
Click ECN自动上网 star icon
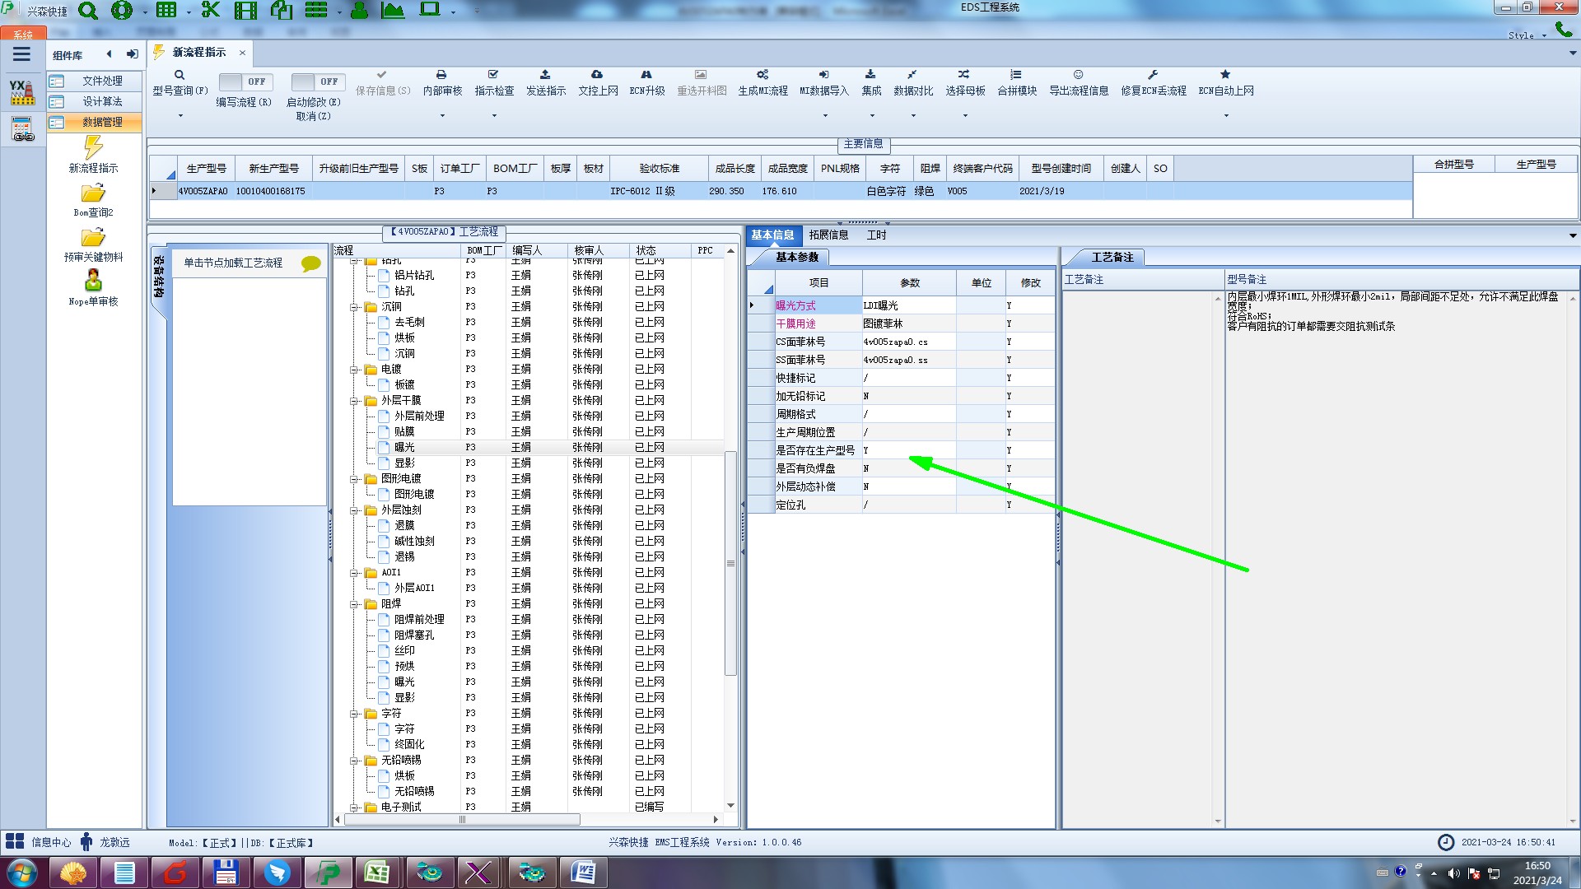click(1225, 75)
